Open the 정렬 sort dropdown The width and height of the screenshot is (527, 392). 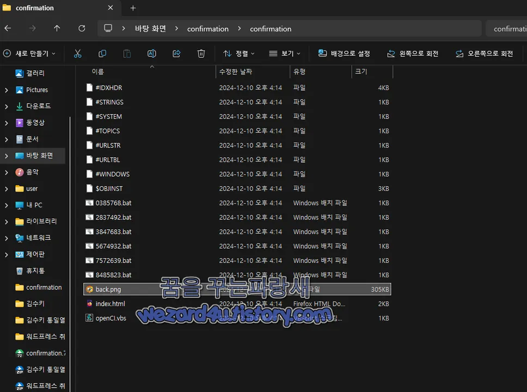point(238,53)
